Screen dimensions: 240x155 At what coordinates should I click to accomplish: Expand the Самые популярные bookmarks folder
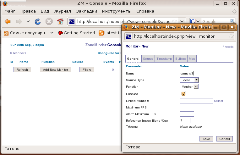29,33
